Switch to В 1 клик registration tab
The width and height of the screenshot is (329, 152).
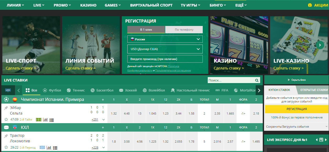146,30
